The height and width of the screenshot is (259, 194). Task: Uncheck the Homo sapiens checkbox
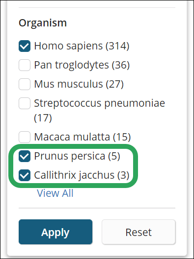click(x=25, y=46)
